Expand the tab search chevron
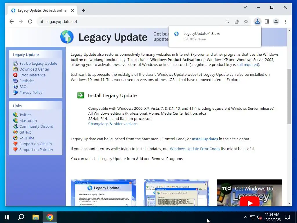Image resolution: width=297 pixels, height=223 pixels. tap(245, 7)
